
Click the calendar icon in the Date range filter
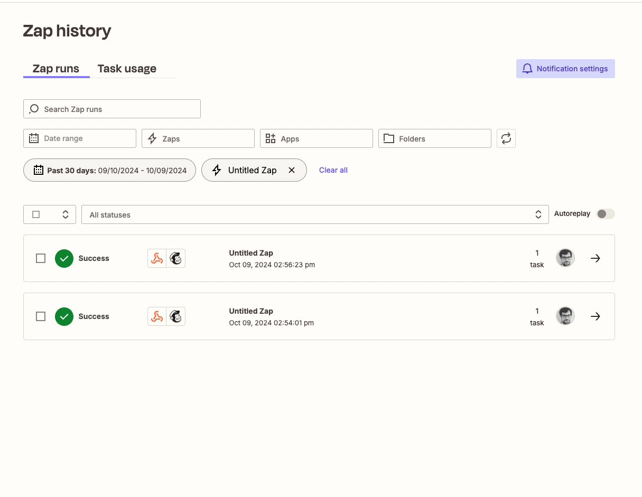pos(34,138)
